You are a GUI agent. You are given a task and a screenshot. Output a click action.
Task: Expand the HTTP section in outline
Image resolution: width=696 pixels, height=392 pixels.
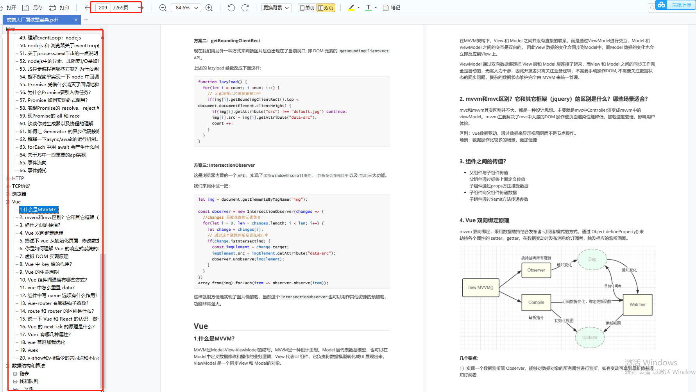click(x=8, y=178)
